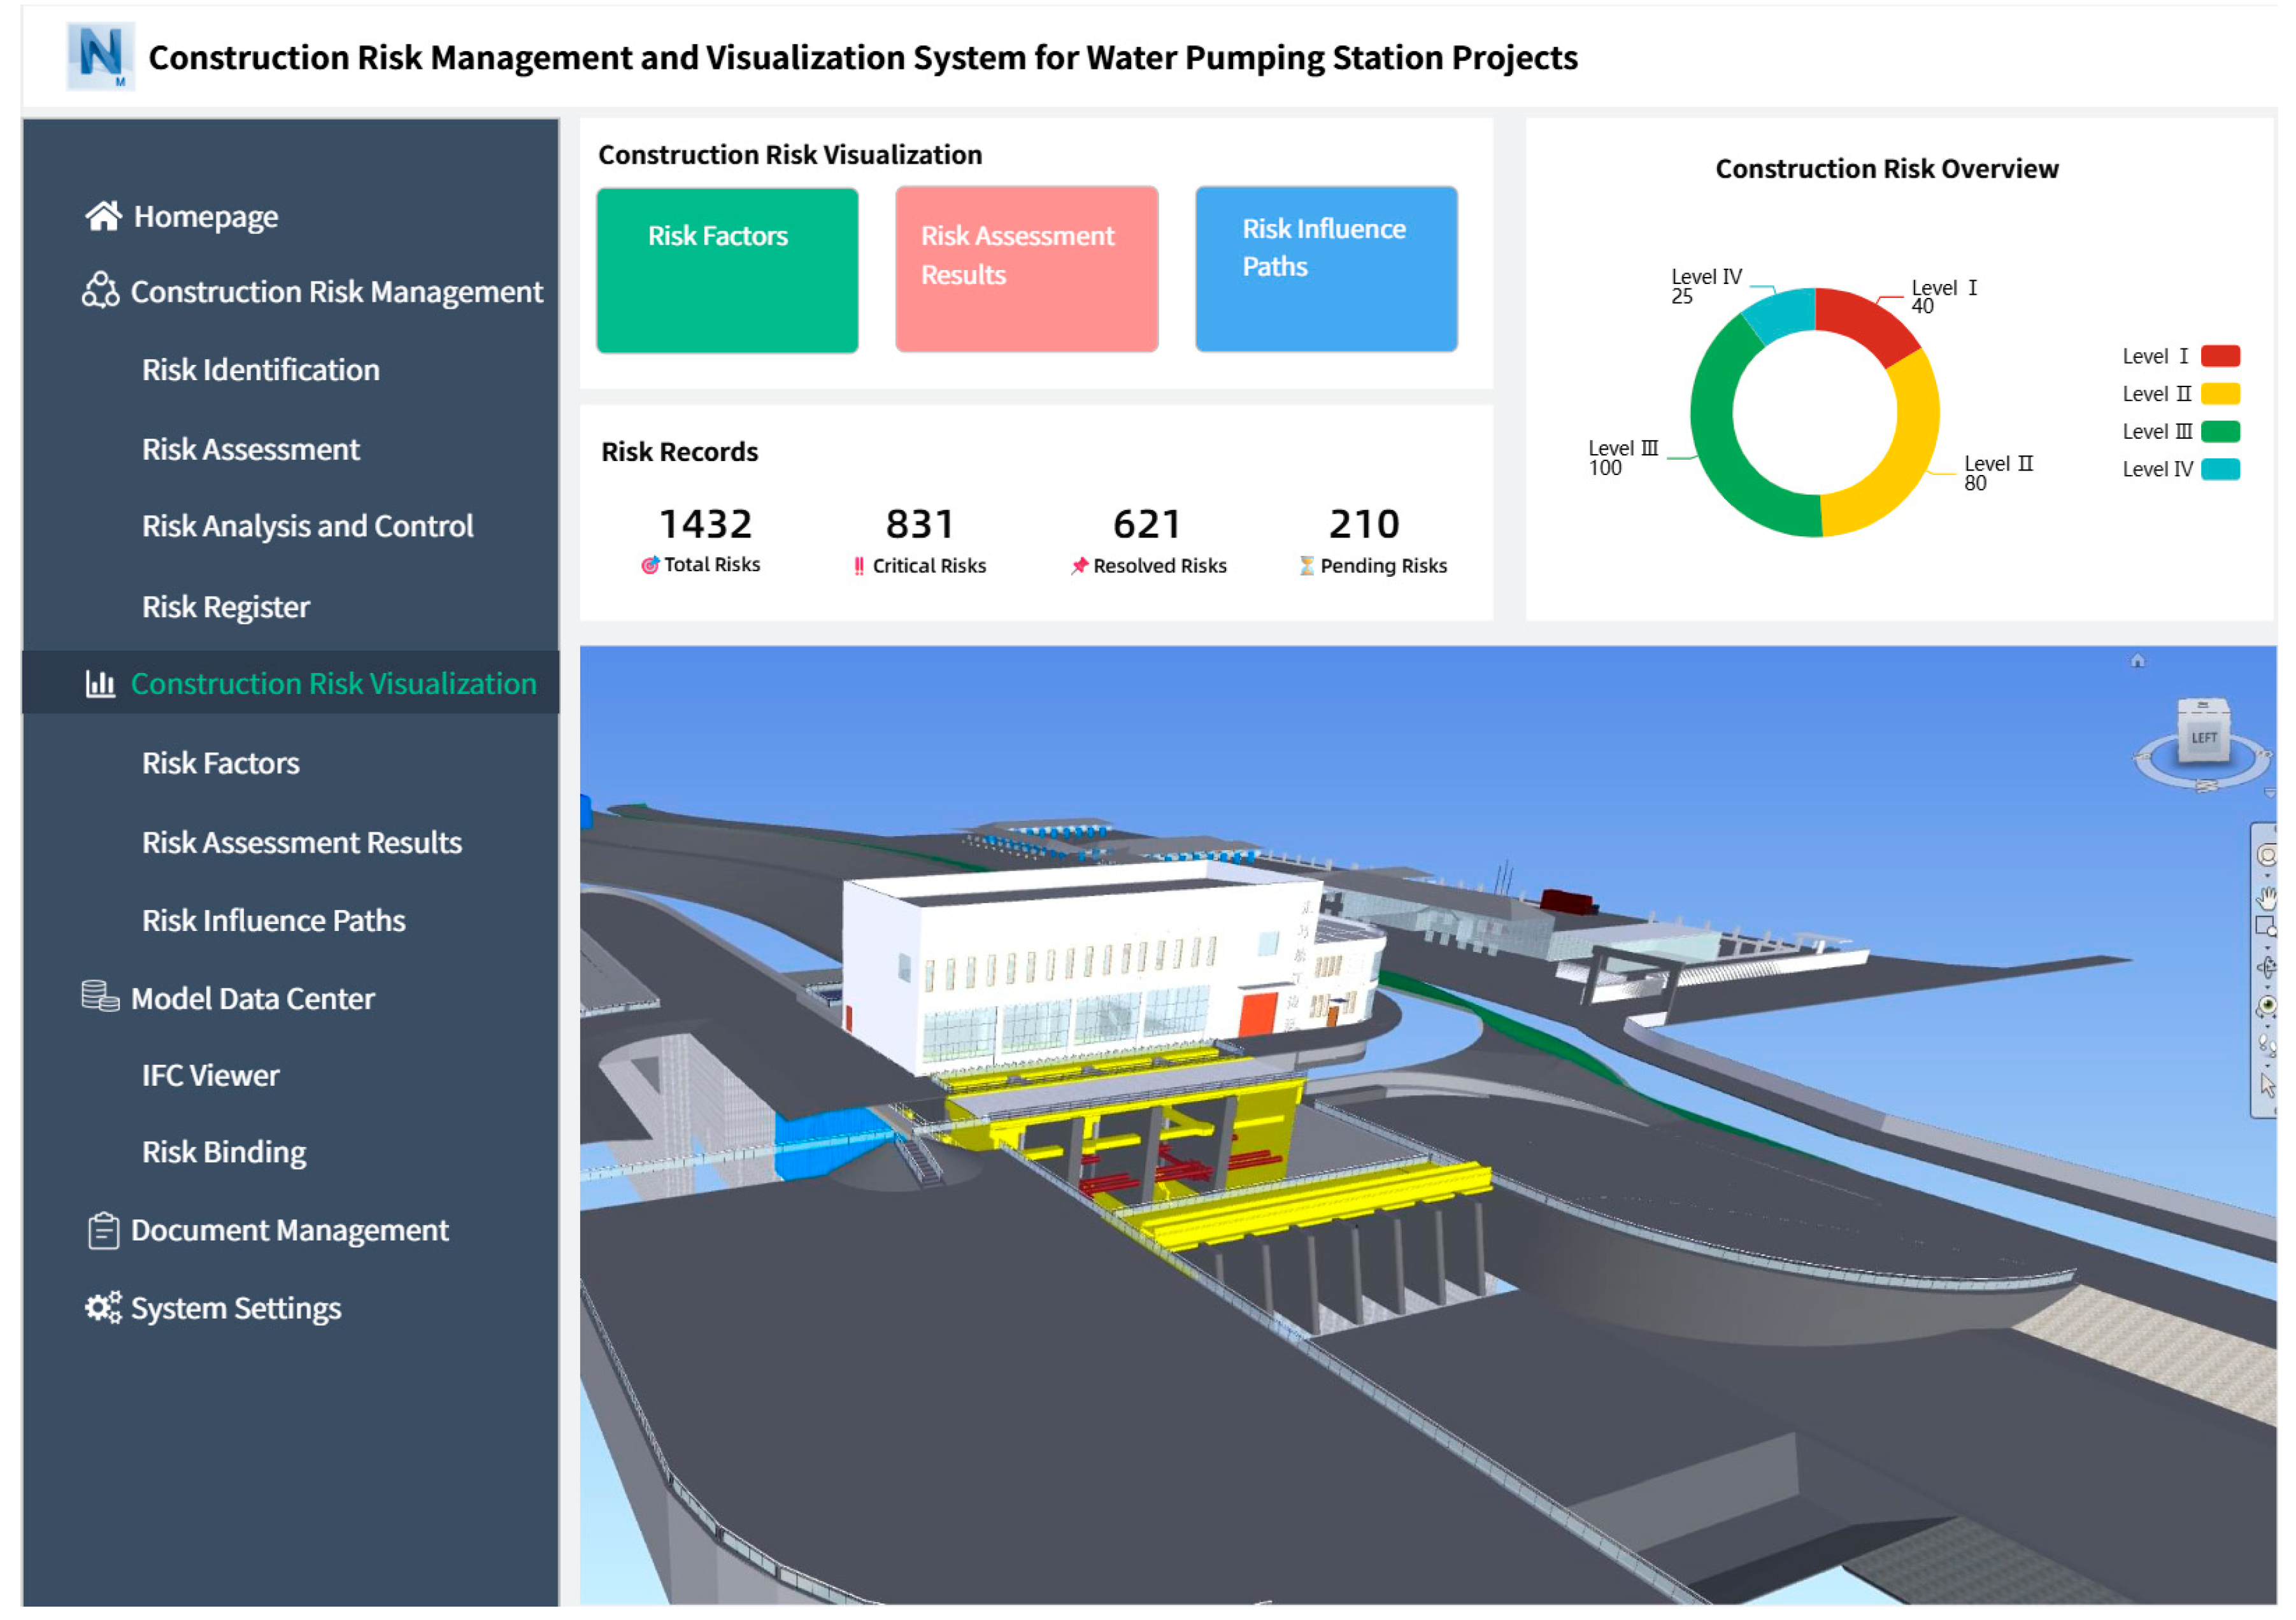Click the Level II yellow legend swatch

point(2220,394)
